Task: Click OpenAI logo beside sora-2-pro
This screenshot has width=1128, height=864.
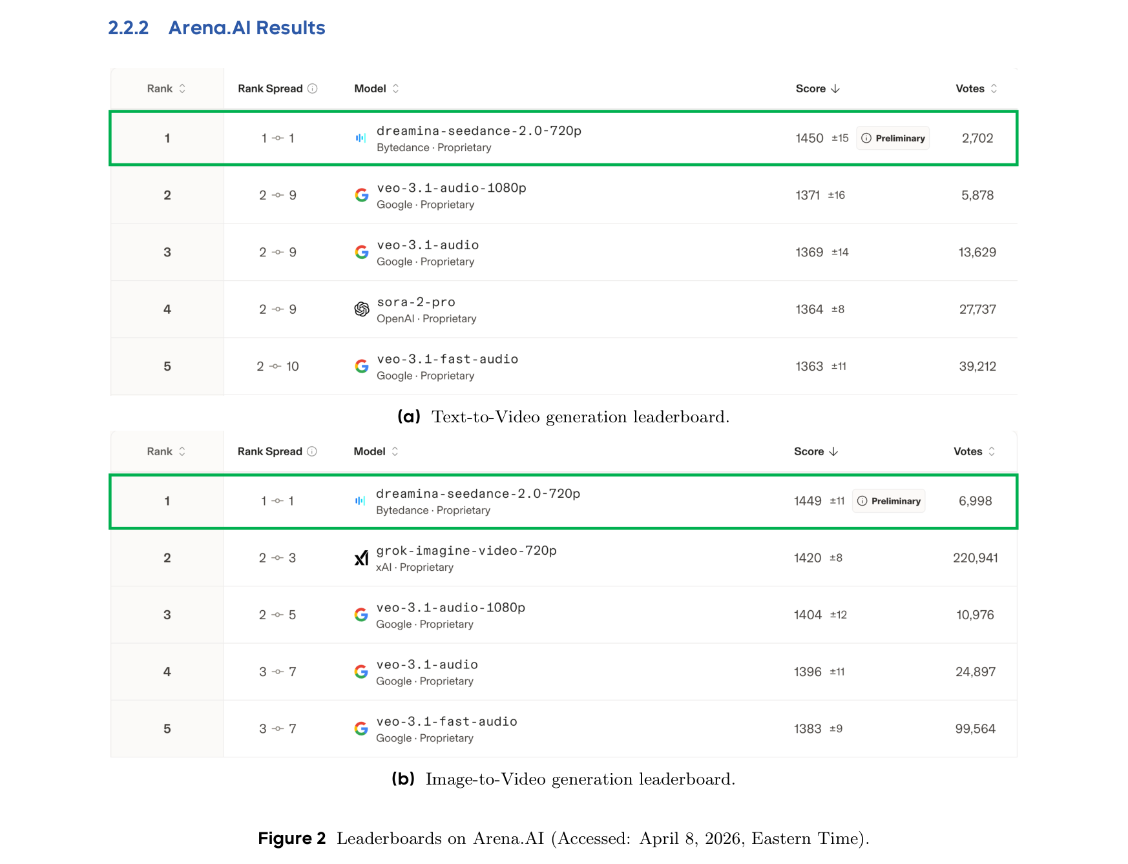Action: coord(362,309)
